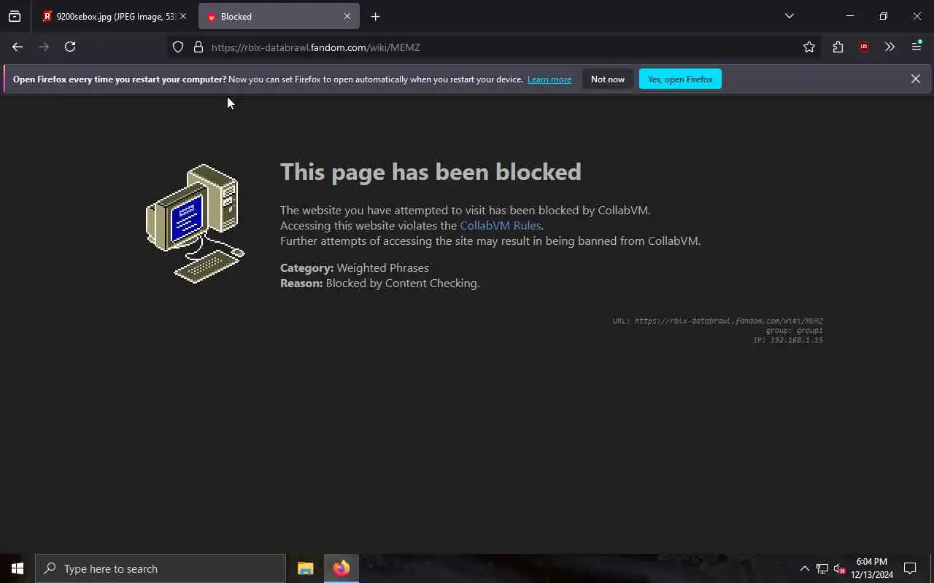
Task: Open the Extensions puzzle menu
Action: pyautogui.click(x=838, y=47)
